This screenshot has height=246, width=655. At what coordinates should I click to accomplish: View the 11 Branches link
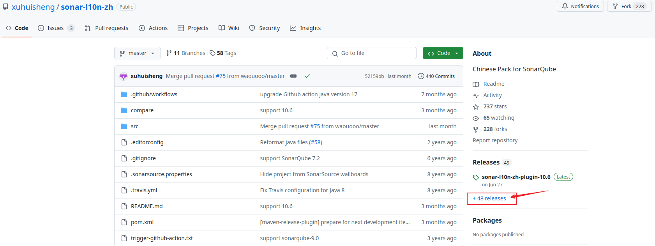(x=185, y=53)
